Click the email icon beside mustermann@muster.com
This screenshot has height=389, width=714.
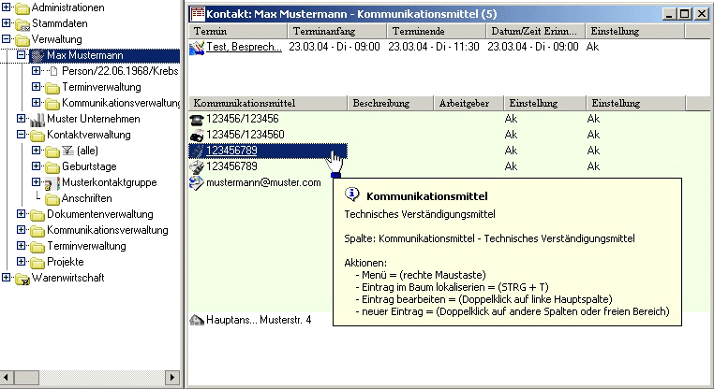coord(197,183)
